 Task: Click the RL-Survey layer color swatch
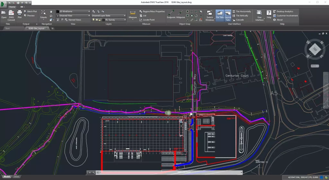(103, 20)
